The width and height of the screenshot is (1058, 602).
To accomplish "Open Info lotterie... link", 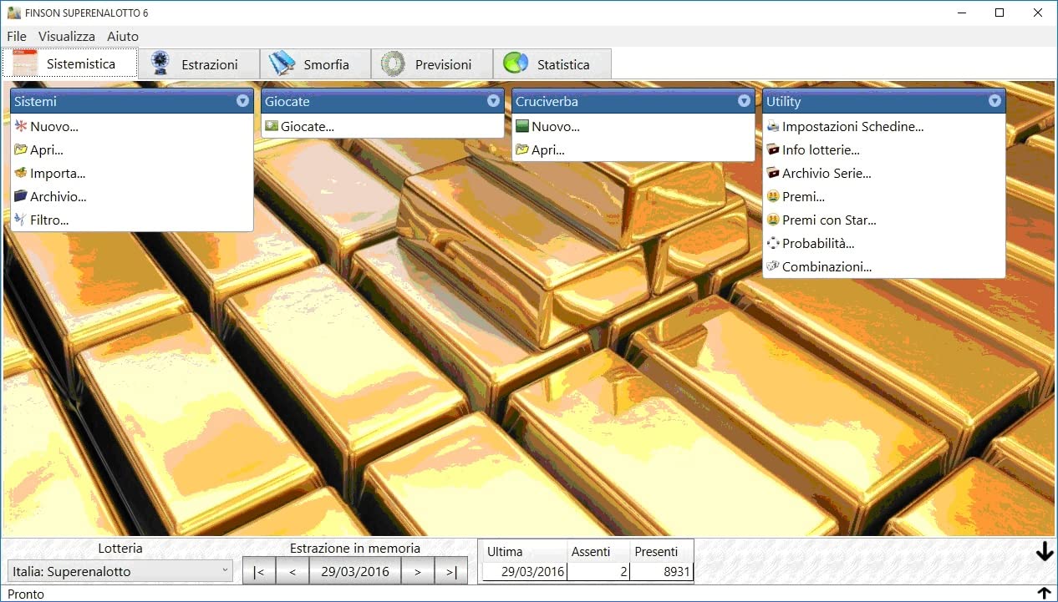I will point(821,150).
